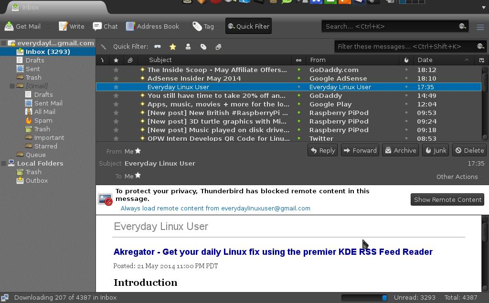The width and height of the screenshot is (489, 303).
Task: Filter to contacts in address book
Action: coord(188,47)
